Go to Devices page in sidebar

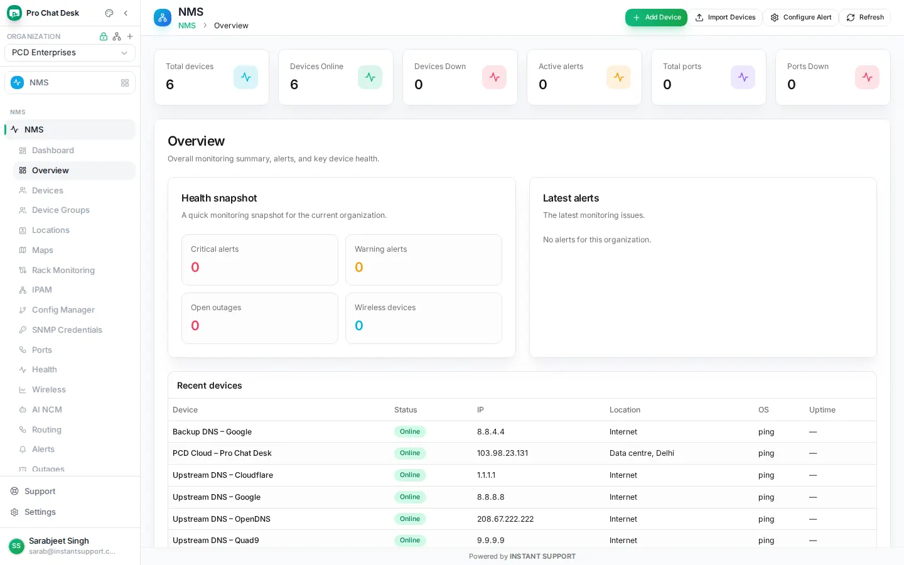pos(74,190)
